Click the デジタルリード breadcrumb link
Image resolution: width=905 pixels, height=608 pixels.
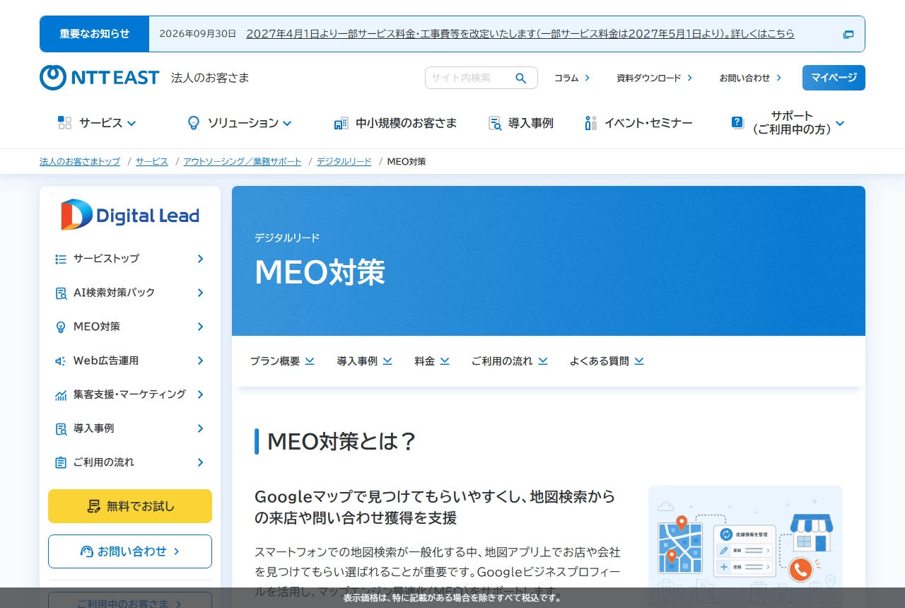344,162
